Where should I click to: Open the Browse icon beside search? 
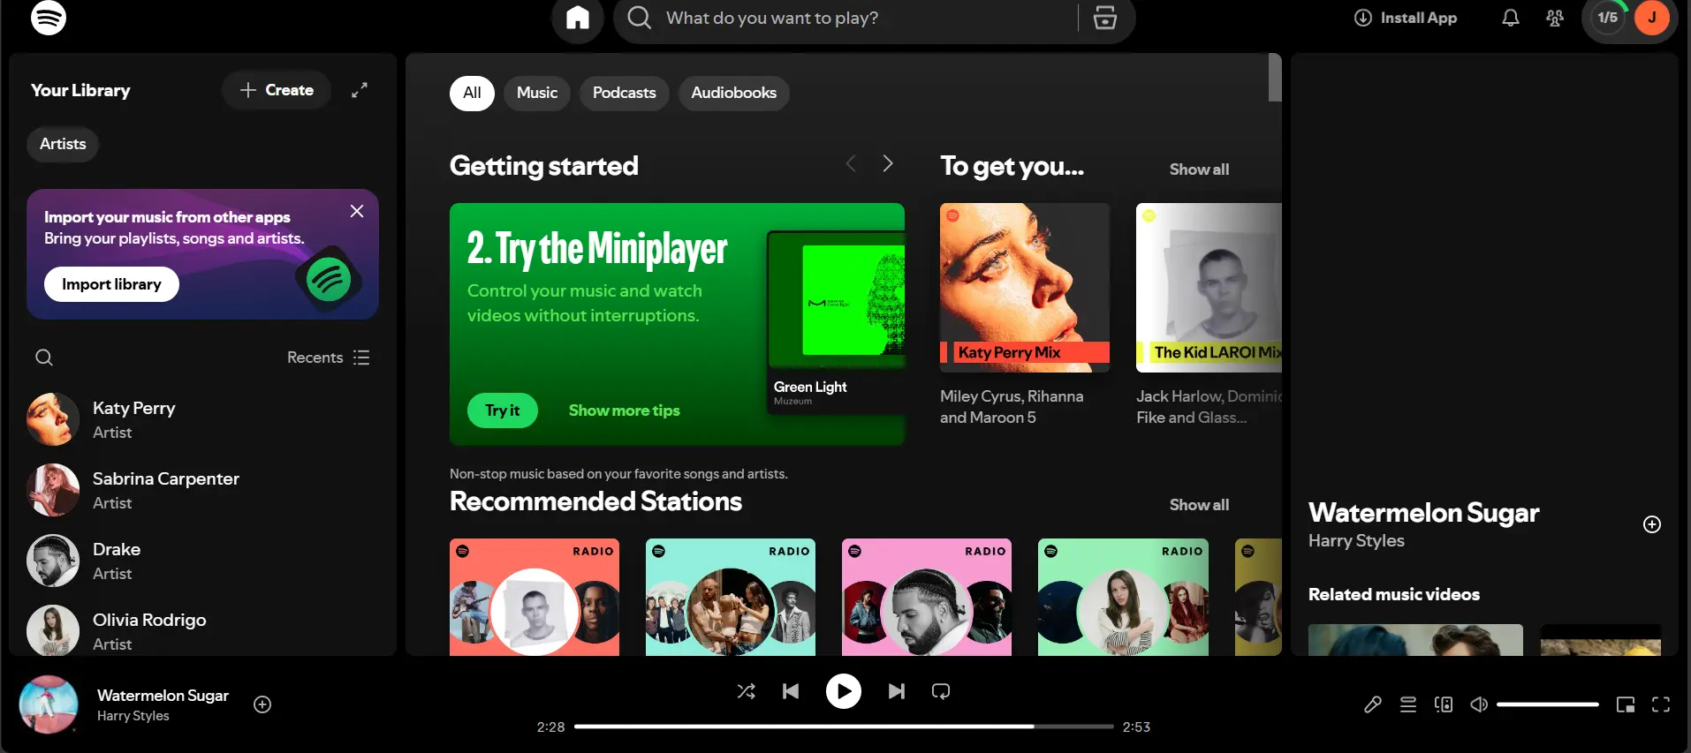click(1105, 18)
